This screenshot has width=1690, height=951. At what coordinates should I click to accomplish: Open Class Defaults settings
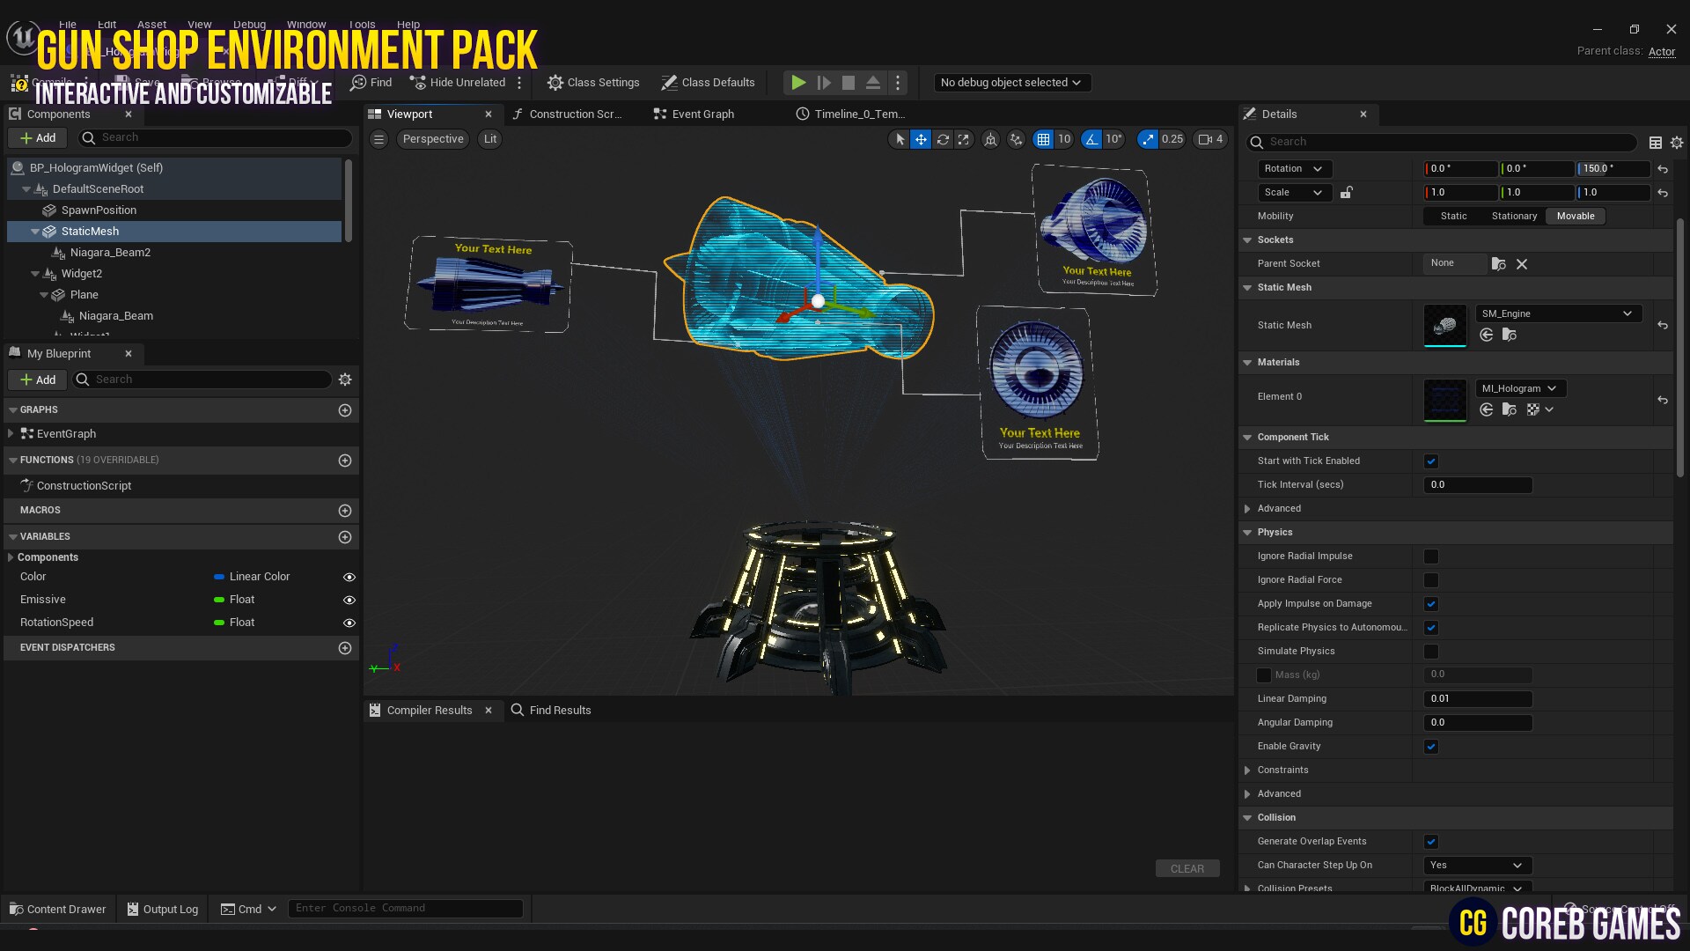709,82
